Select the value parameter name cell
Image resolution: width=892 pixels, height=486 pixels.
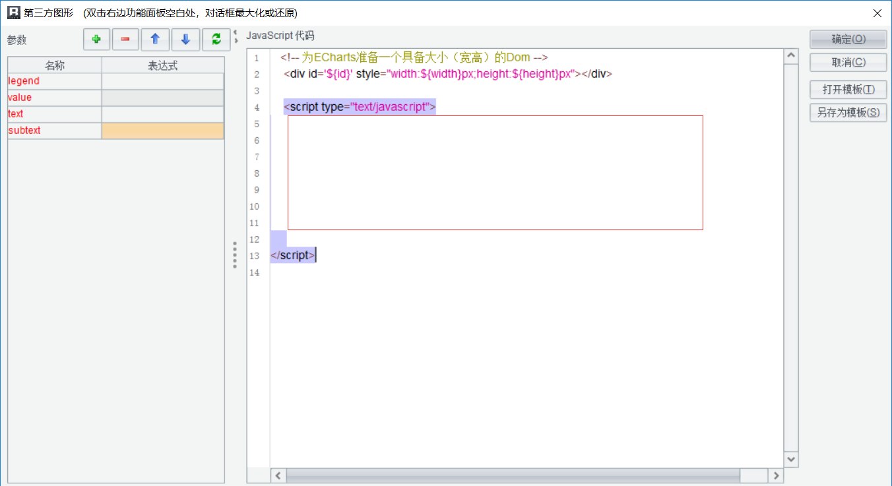coord(55,98)
